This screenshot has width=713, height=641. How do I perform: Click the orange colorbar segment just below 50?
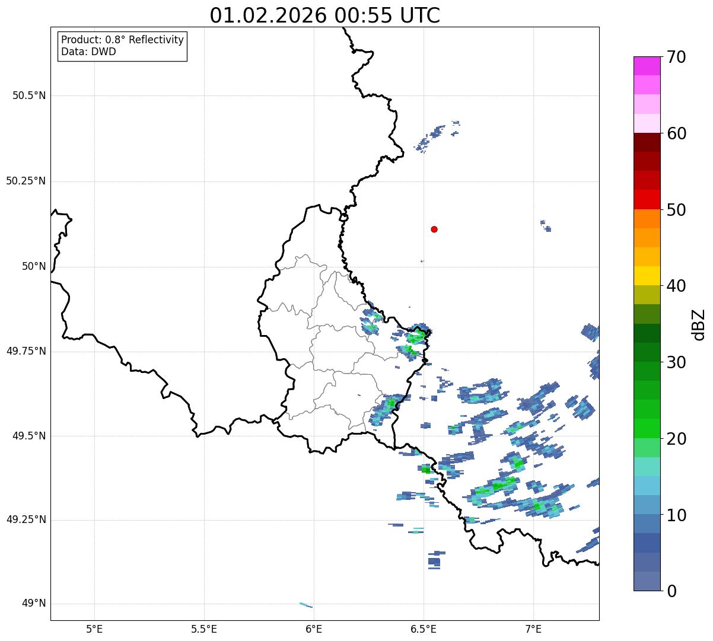click(647, 219)
